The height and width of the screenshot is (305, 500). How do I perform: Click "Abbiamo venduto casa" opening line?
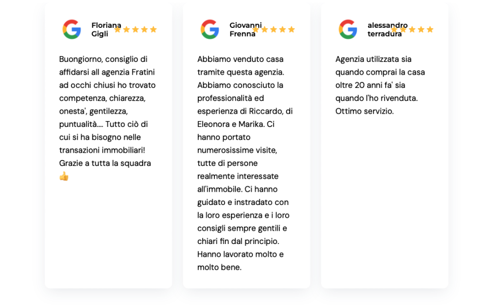(x=240, y=60)
